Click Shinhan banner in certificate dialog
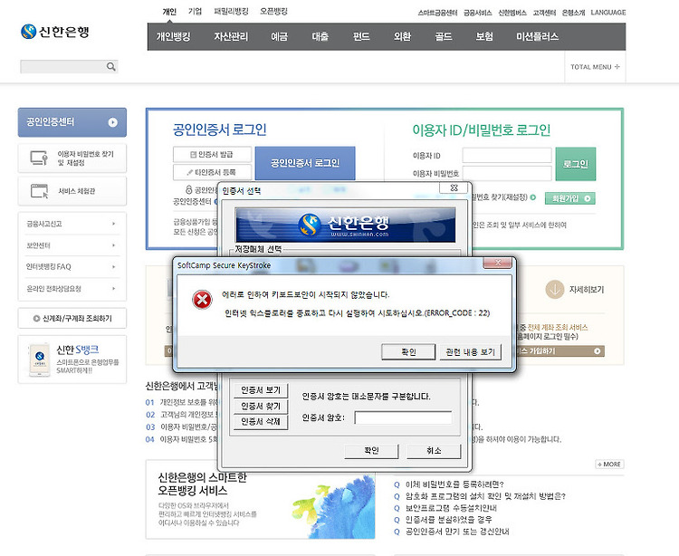Viewport: 679px width, 556px height. click(x=345, y=225)
